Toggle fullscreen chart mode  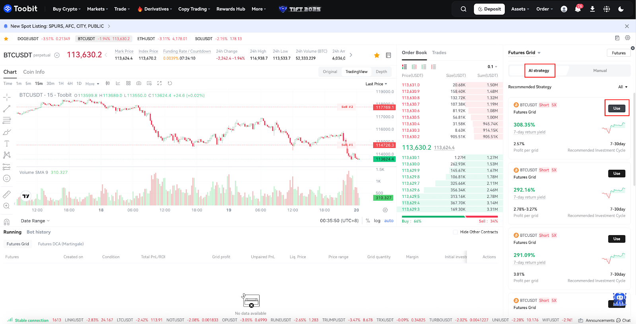tap(159, 83)
